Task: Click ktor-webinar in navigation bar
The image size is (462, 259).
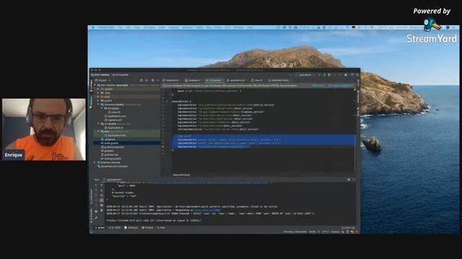Action: coord(101,75)
